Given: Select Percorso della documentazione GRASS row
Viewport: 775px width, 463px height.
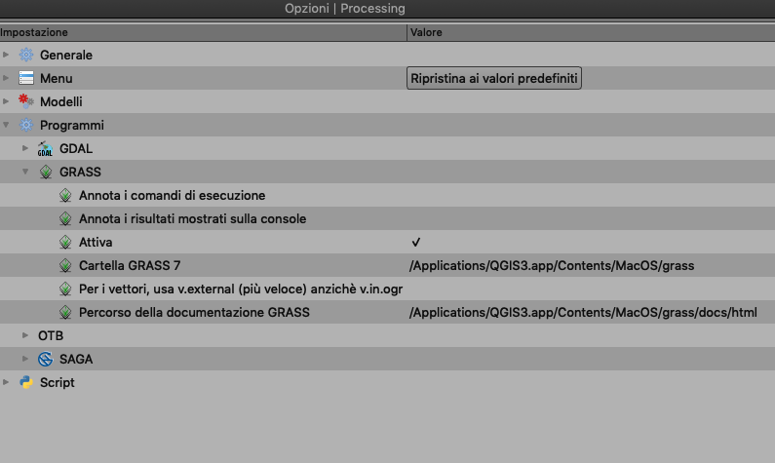Looking at the screenshot, I should coord(388,312).
